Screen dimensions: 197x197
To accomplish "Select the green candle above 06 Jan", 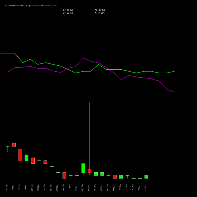I will pos(96,174).
